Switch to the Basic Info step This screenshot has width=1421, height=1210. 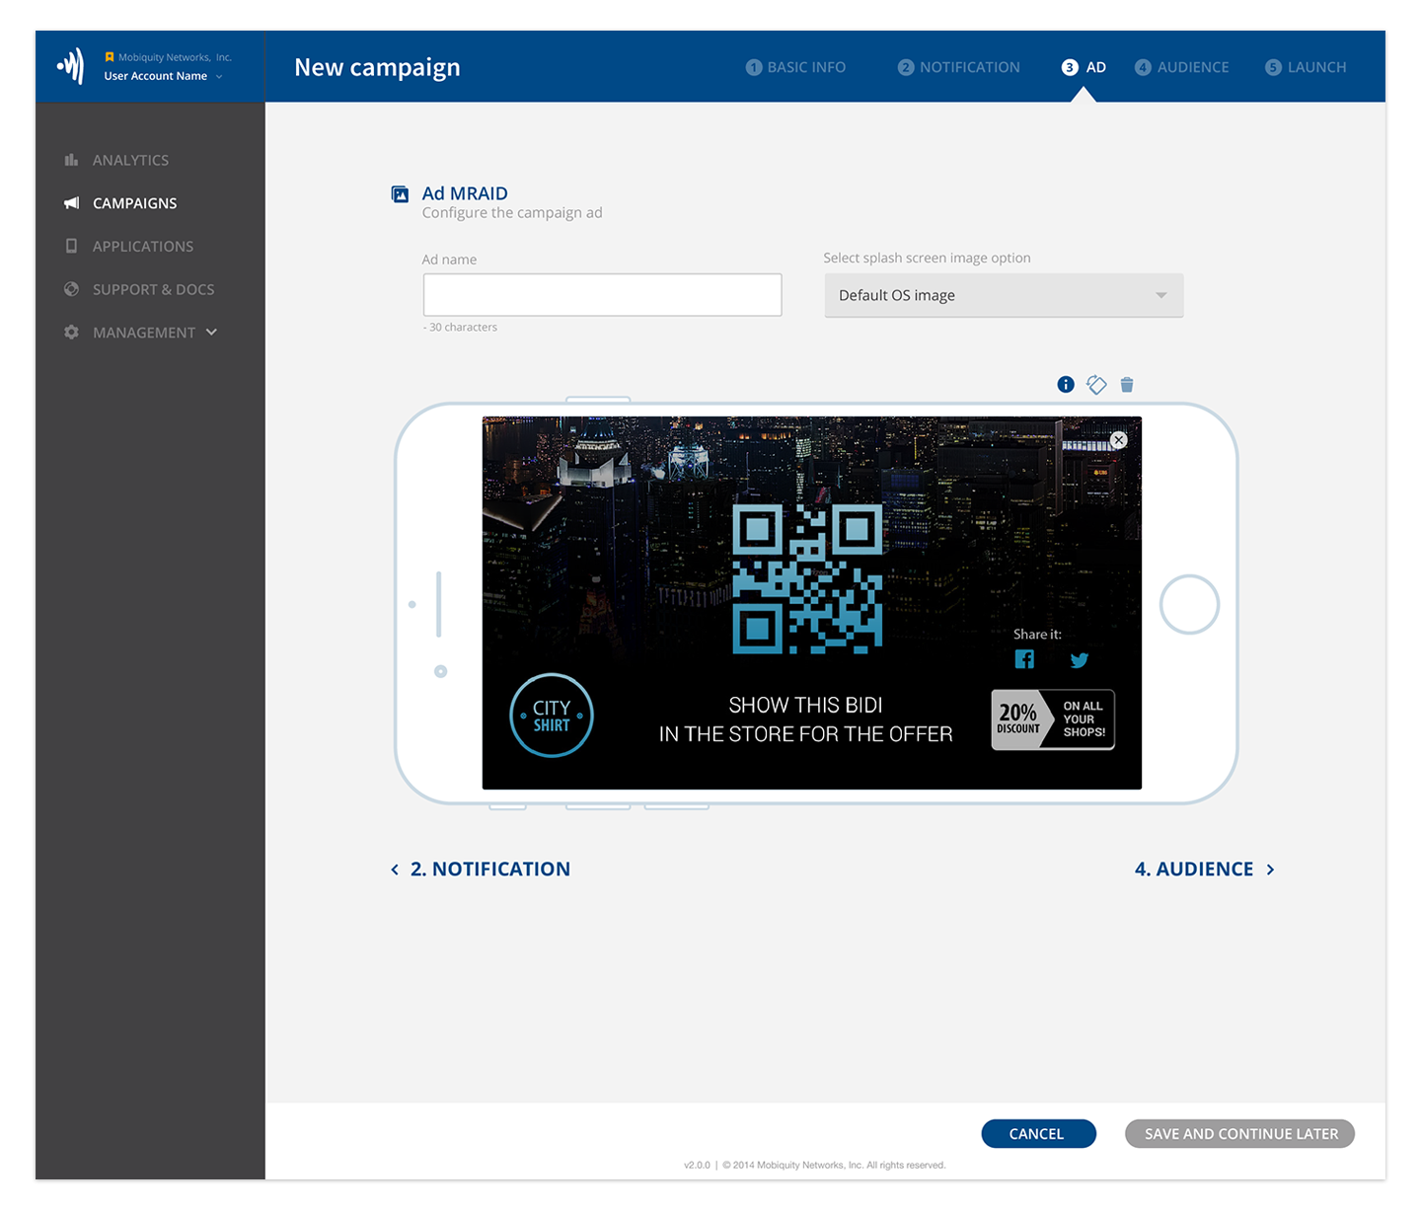click(x=795, y=67)
